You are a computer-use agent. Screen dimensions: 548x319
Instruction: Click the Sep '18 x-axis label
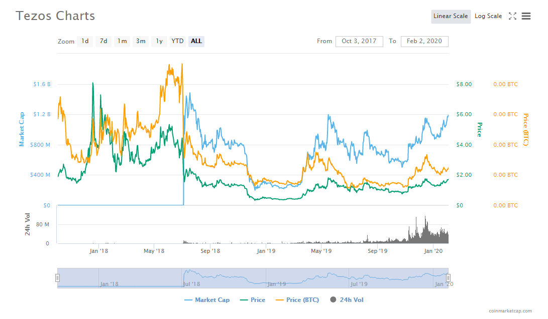(210, 251)
